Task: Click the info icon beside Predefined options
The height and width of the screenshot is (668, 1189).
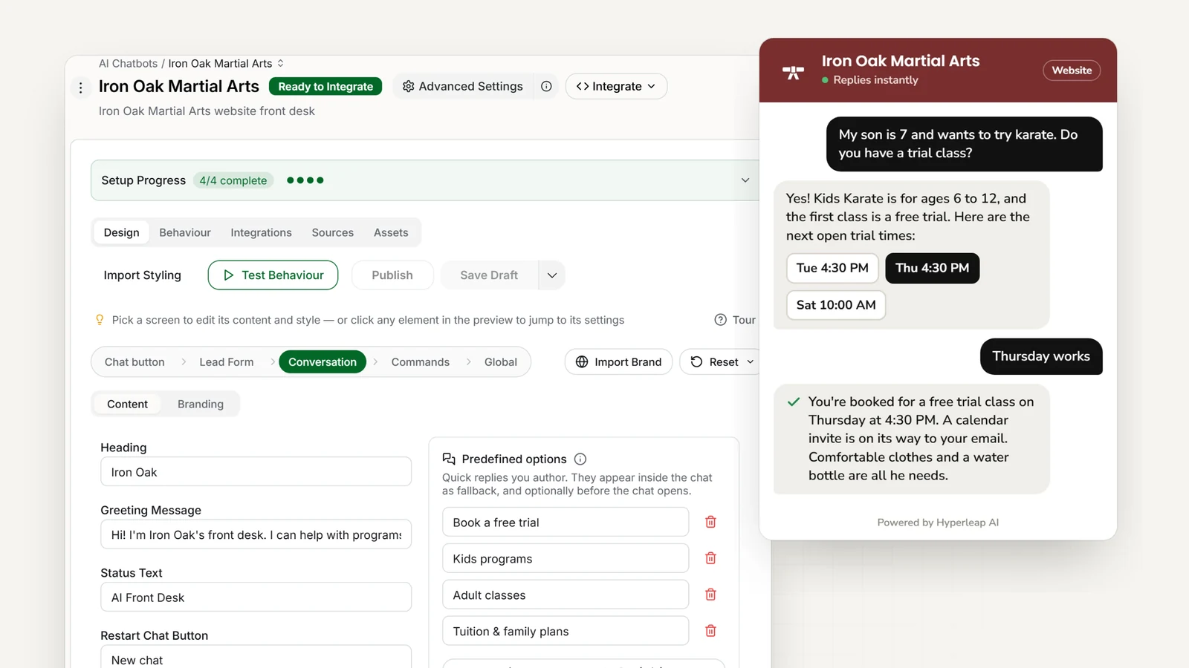Action: coord(580,459)
